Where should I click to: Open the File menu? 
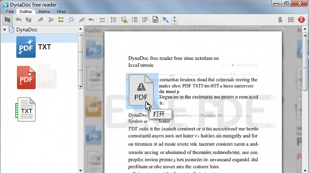[10, 12]
